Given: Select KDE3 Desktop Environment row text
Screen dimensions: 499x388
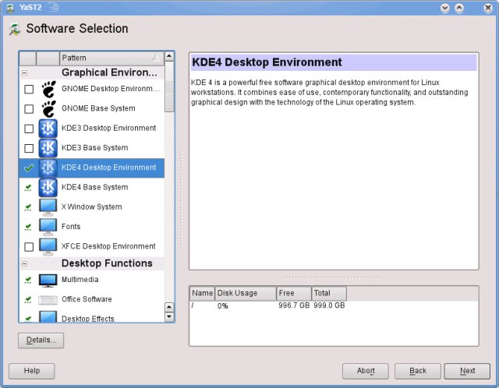Looking at the screenshot, I should click(x=109, y=129).
